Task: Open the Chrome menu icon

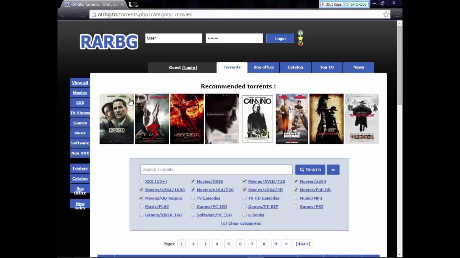Action: pos(397,14)
